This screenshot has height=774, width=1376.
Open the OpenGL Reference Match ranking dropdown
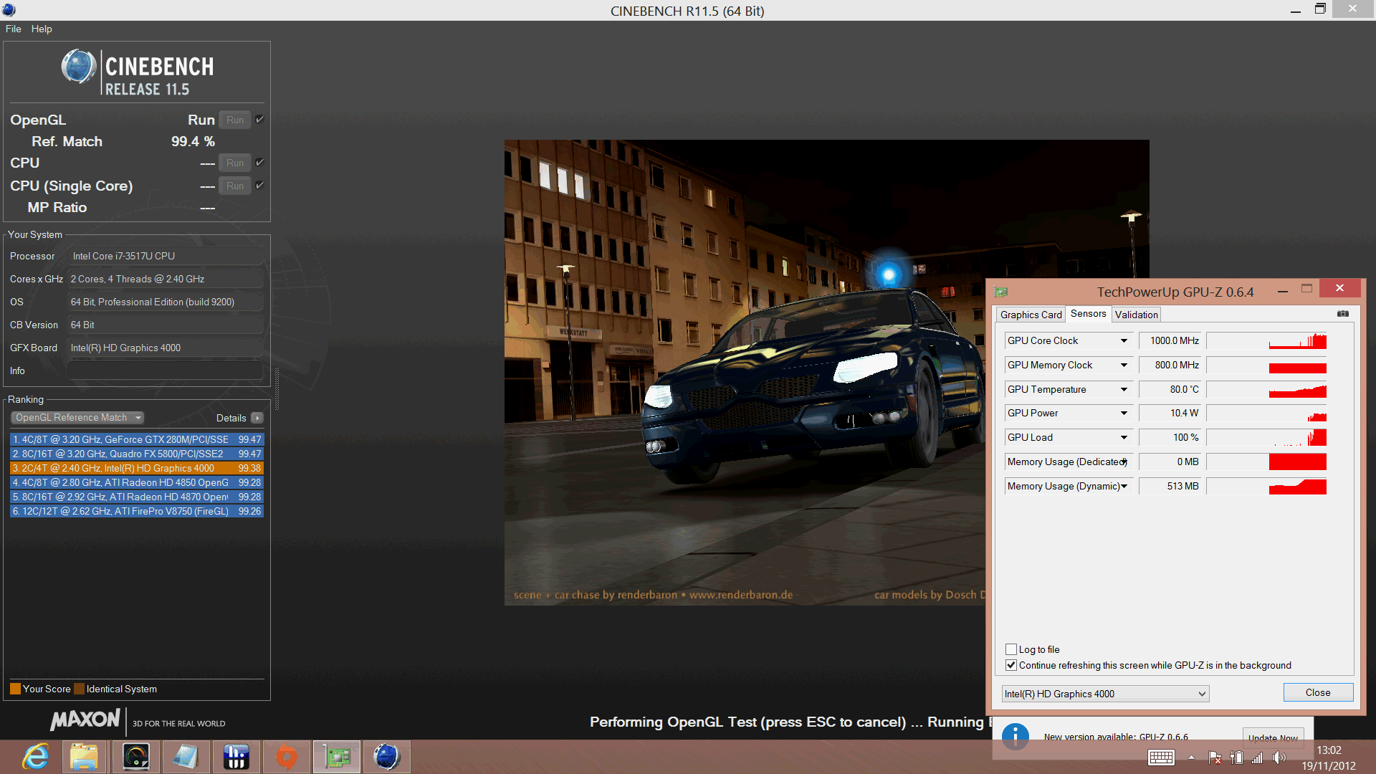[x=77, y=418]
